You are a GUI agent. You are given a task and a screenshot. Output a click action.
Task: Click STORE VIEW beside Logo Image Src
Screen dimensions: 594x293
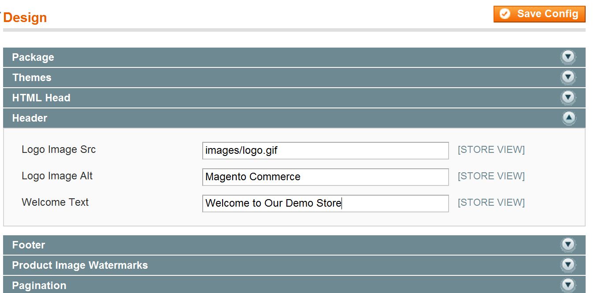tap(491, 150)
